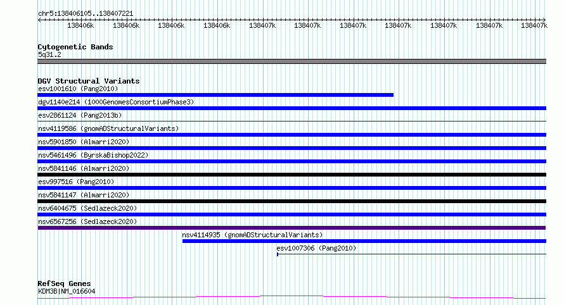Select the Cytogenetic Bands track title

[x=75, y=47]
